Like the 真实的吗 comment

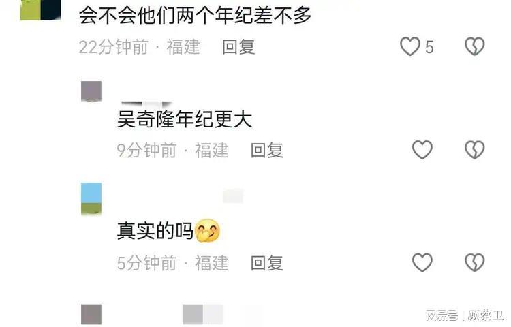pos(422,262)
